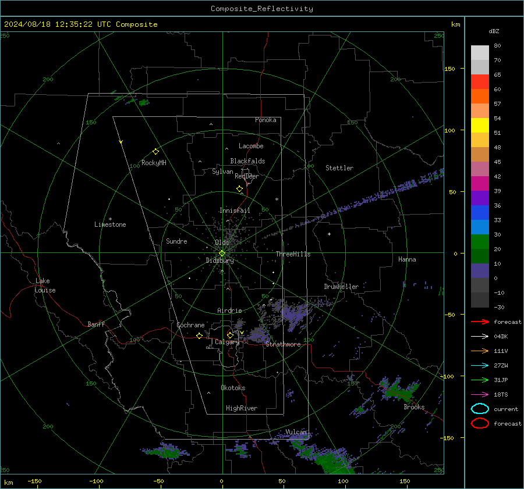Click the green echo cluster near Brooks
The image size is (524, 489).
point(399,390)
